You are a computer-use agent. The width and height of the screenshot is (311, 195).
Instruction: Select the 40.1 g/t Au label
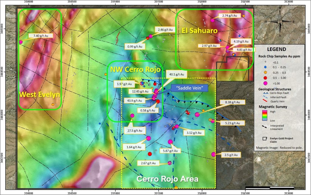tap(176, 74)
